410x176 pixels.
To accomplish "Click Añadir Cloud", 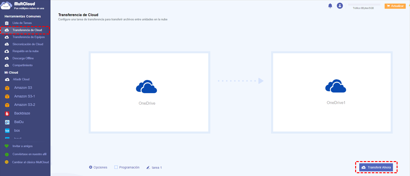I will [x=21, y=79].
